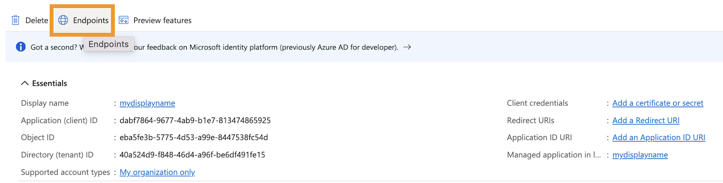Open the Endpoints toolbar item
The height and width of the screenshot is (183, 723).
click(x=84, y=20)
